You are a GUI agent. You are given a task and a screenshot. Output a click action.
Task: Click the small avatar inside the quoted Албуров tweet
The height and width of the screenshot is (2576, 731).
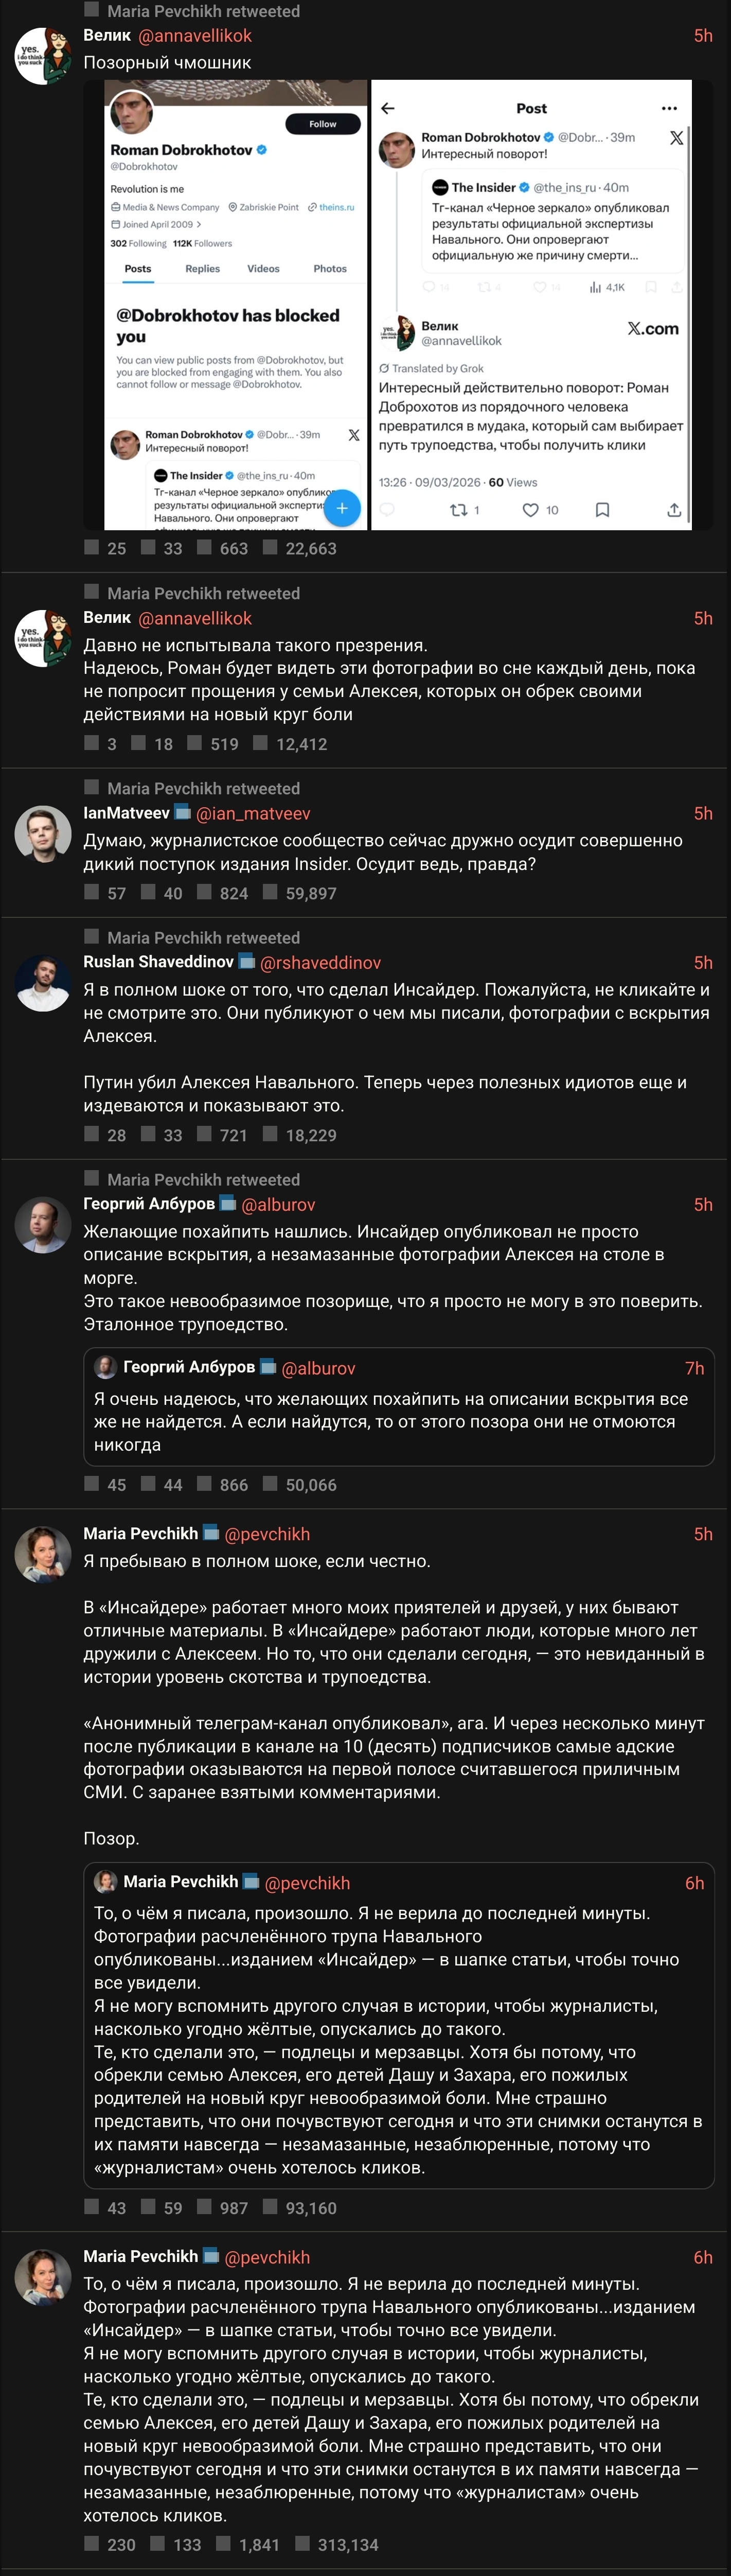pyautogui.click(x=105, y=1367)
